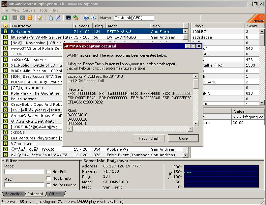Click the gray Delete Server icon

coord(22,18)
